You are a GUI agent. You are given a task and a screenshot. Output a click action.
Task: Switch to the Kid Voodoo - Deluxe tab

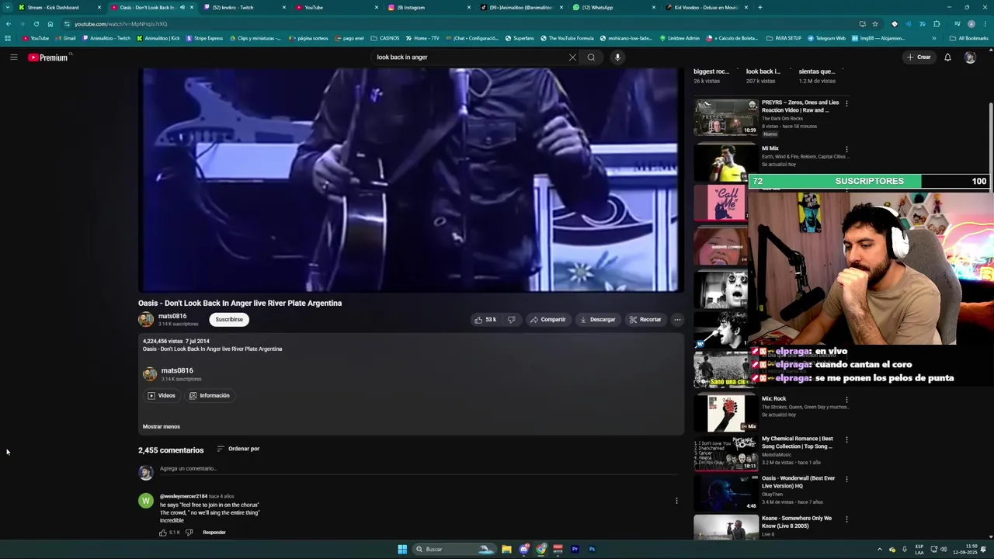[706, 8]
